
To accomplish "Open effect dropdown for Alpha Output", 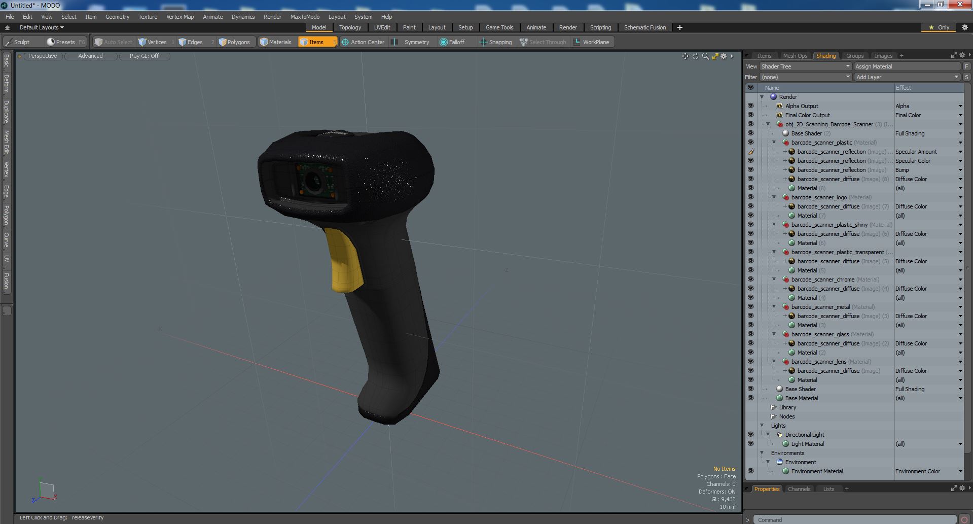I will pyautogui.click(x=960, y=106).
